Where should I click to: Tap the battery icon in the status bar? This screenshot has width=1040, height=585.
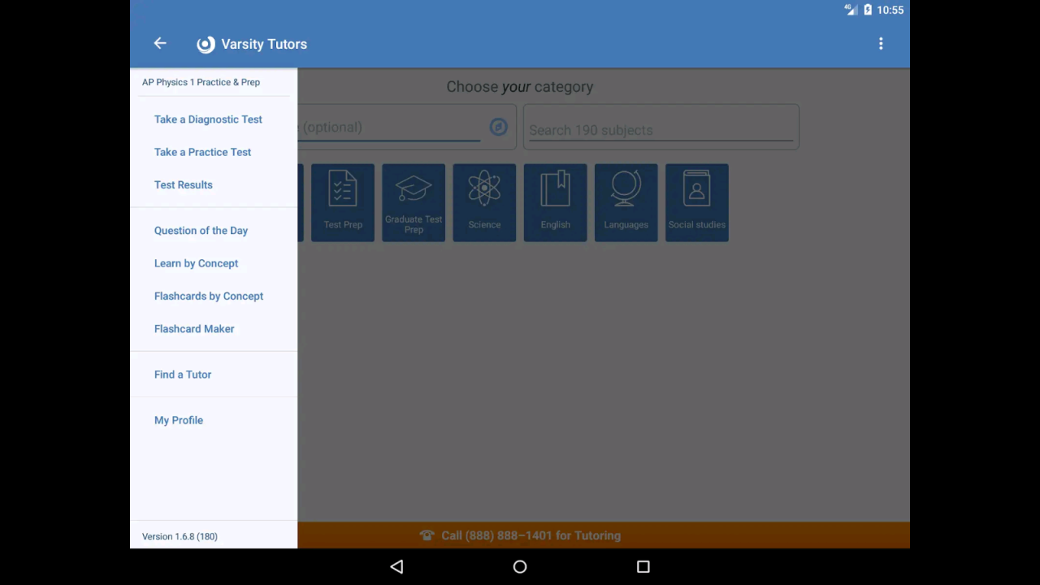click(x=868, y=10)
